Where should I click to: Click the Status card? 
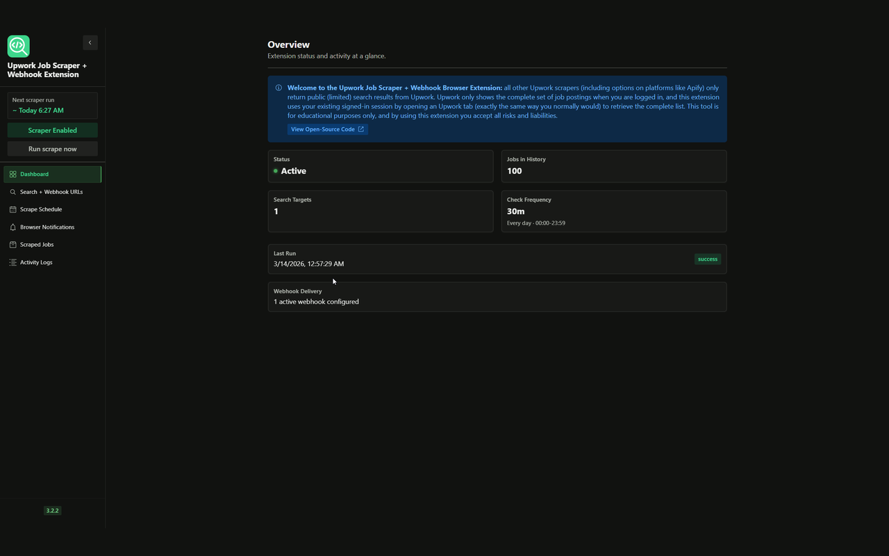(x=381, y=166)
